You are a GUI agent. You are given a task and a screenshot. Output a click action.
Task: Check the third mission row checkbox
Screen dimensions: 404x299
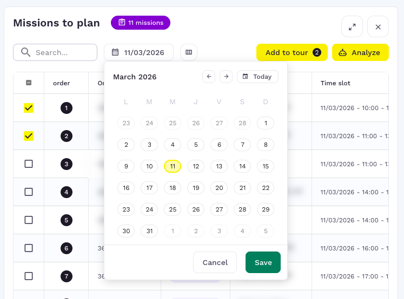tap(29, 164)
